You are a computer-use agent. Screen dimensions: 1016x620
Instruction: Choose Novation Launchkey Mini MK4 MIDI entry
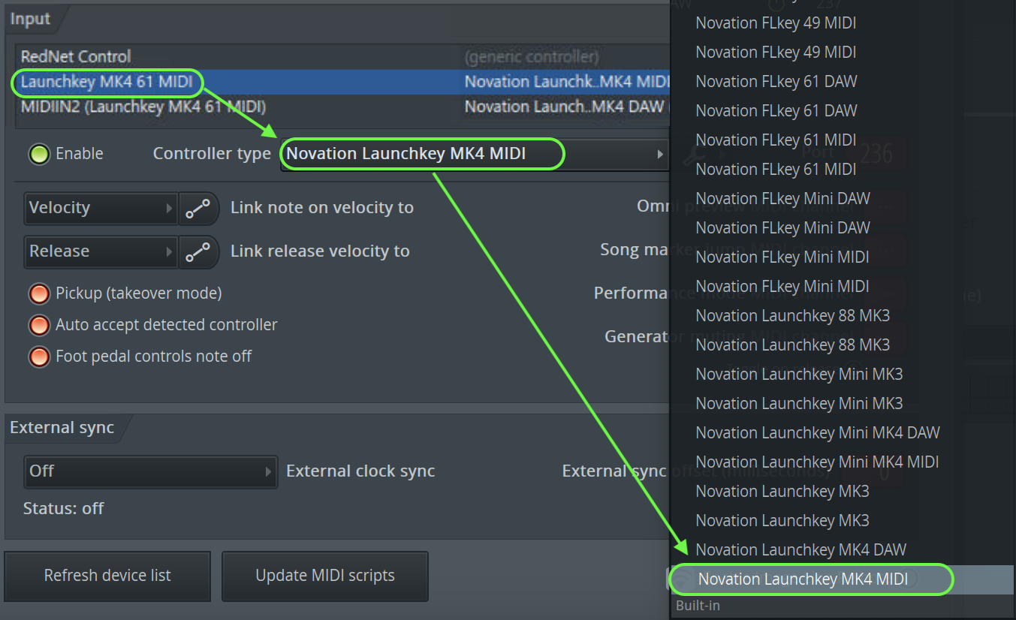pos(817,462)
